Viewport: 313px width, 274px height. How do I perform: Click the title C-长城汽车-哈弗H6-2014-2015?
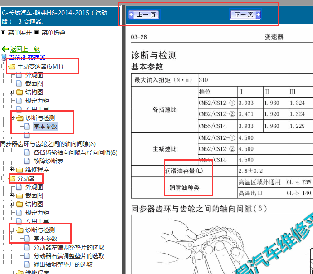pyautogui.click(x=54, y=17)
